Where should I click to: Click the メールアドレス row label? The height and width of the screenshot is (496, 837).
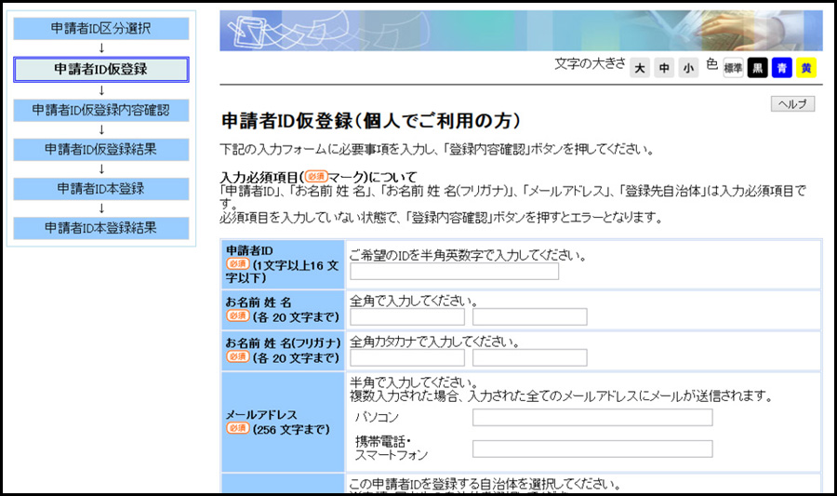[x=261, y=415]
